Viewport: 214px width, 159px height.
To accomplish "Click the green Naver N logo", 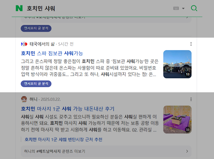I will pos(19,8).
